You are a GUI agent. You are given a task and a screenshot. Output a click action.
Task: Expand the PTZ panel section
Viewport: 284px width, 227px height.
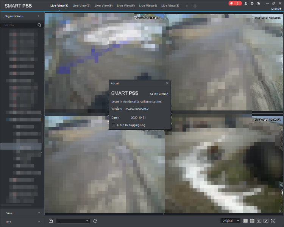(22, 222)
